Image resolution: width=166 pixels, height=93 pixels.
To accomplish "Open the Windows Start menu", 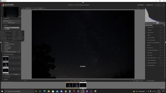I will 2,91.
